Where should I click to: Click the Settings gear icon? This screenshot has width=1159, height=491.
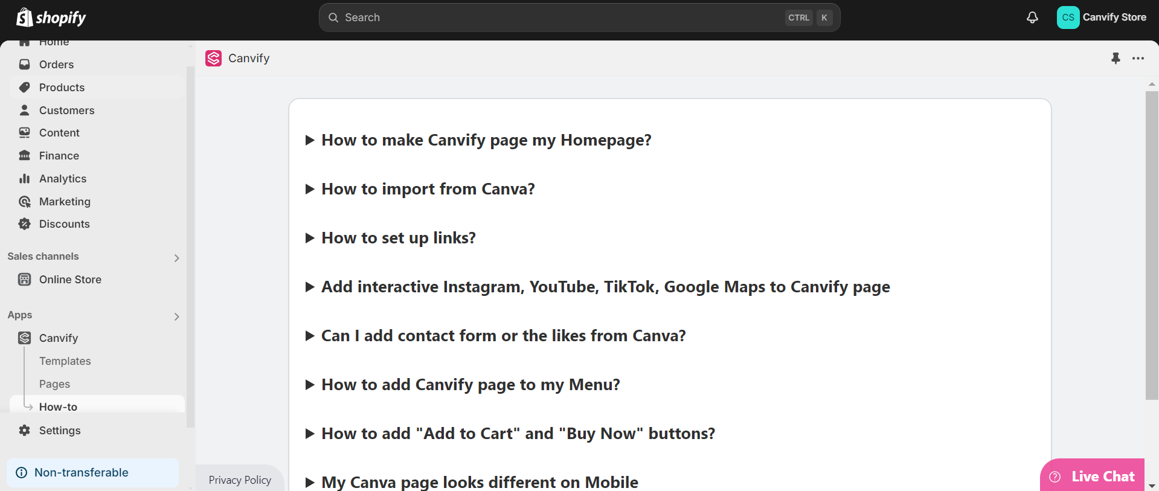point(24,430)
